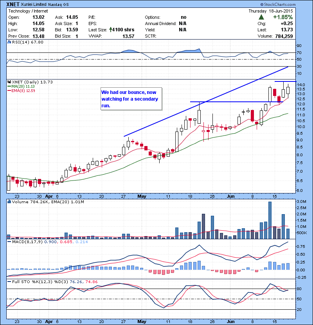Click the Bid Size label

[x=63, y=36]
